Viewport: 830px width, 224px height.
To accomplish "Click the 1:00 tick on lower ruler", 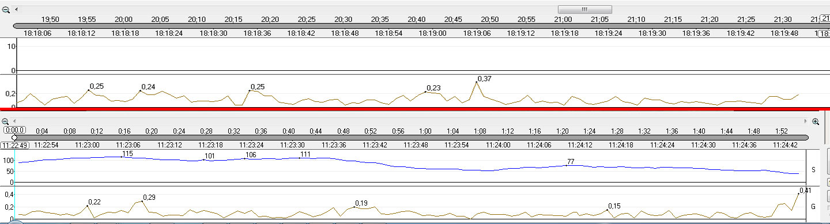I will click(425, 131).
